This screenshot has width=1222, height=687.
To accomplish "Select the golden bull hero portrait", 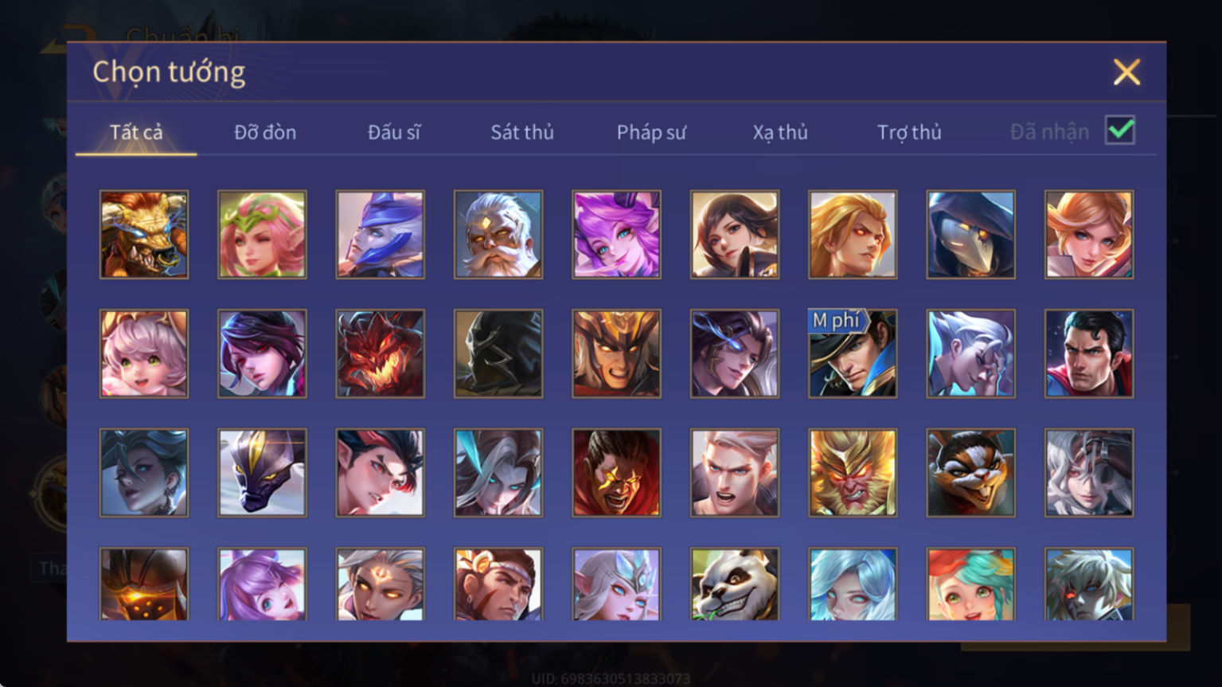I will click(x=144, y=234).
